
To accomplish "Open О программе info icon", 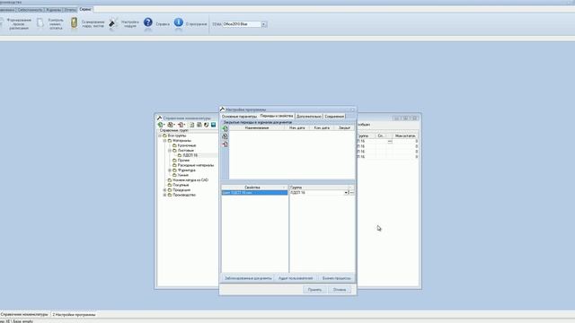I will [179, 22].
